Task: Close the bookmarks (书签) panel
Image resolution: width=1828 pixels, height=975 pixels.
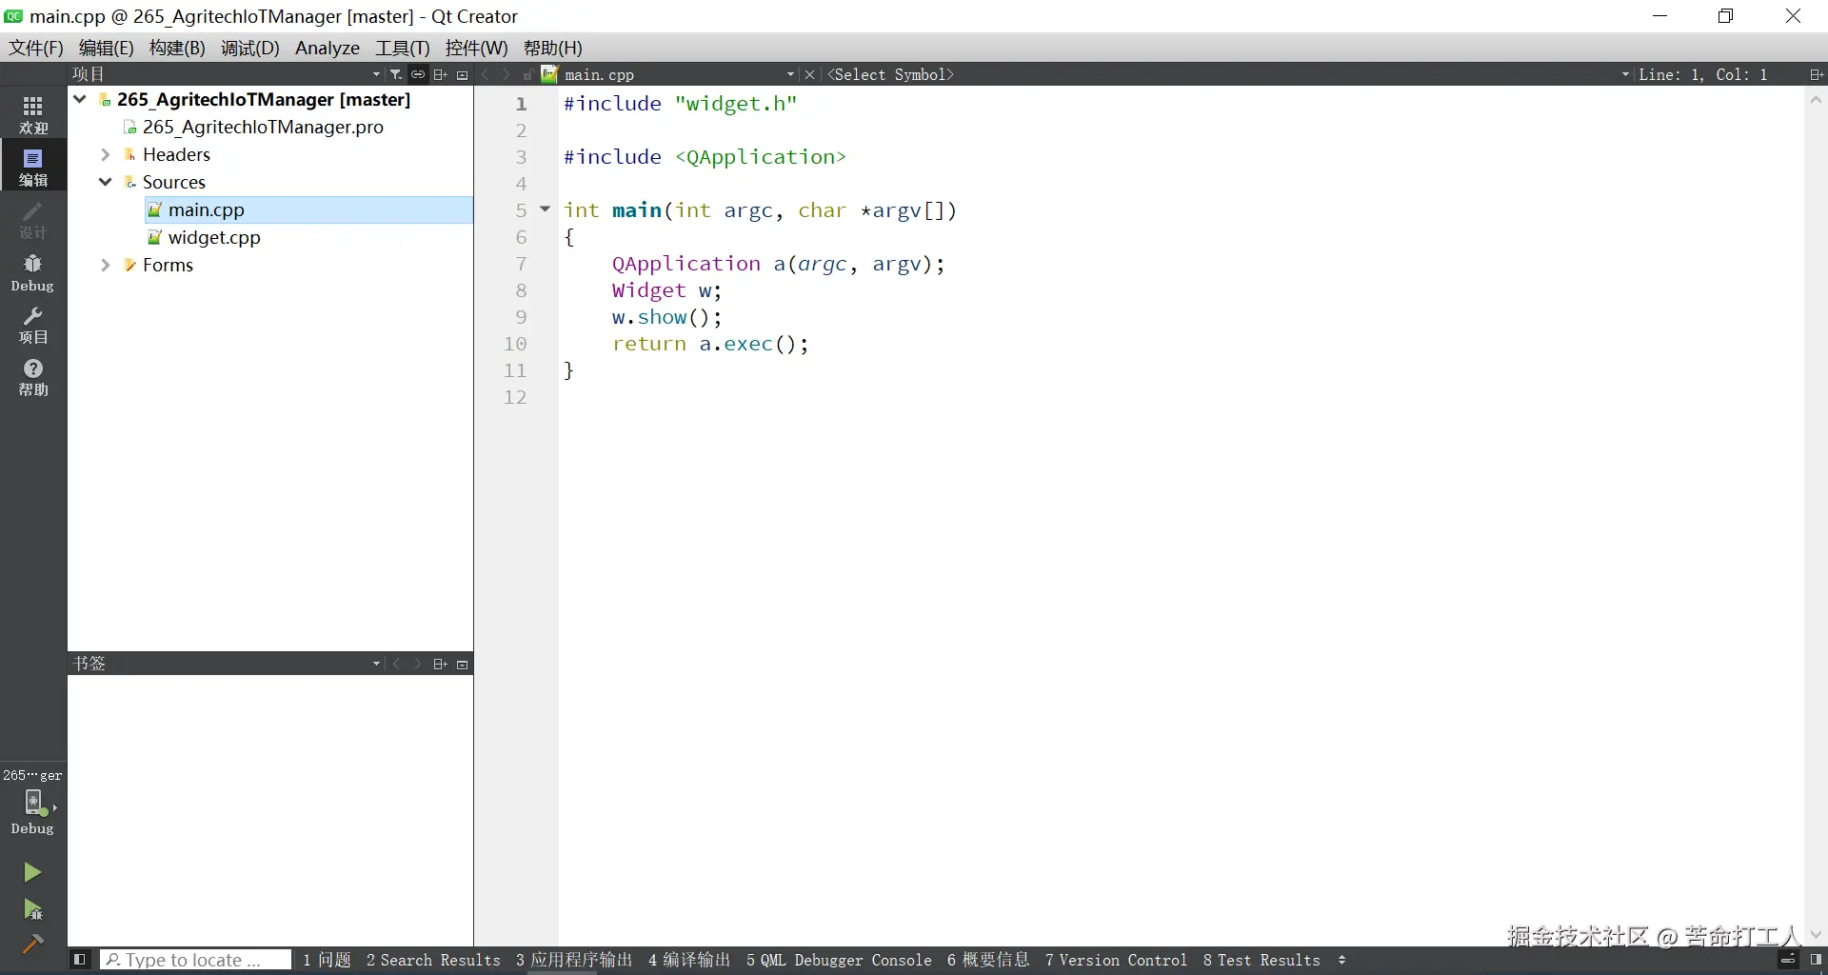Action: (x=463, y=664)
